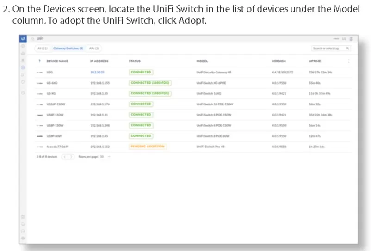Screen dimensions: 371x251
Task: Select the US-6XG device name
Action: 52,83
